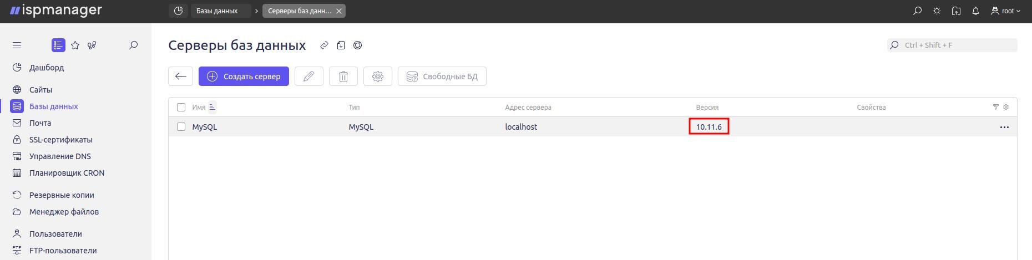Viewport: 1032px width, 260px height.
Task: Switch to Базы данных breadcrumb tab
Action: pyautogui.click(x=221, y=11)
